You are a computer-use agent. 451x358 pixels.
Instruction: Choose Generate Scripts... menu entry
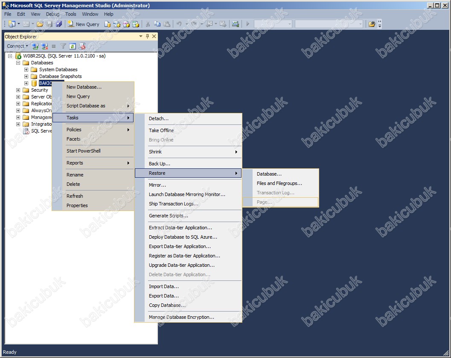click(x=189, y=216)
